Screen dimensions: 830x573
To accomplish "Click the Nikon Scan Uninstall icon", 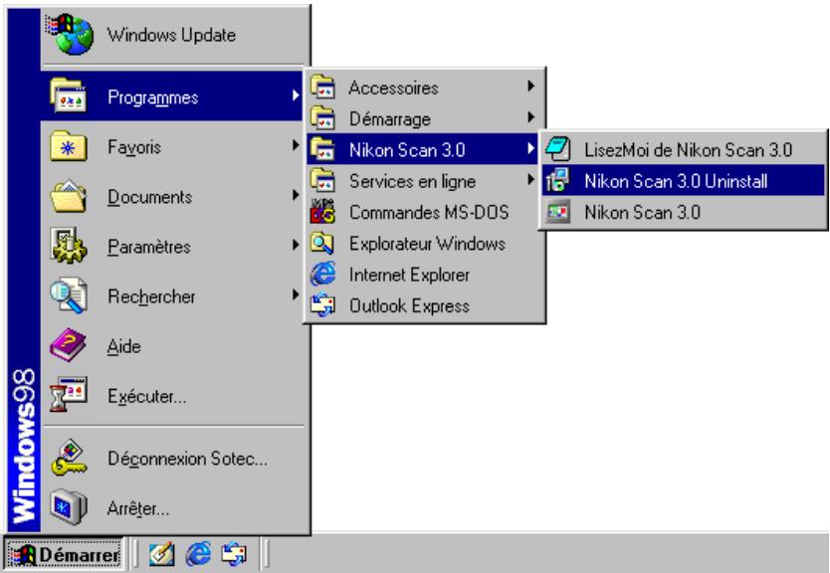I will click(x=558, y=180).
